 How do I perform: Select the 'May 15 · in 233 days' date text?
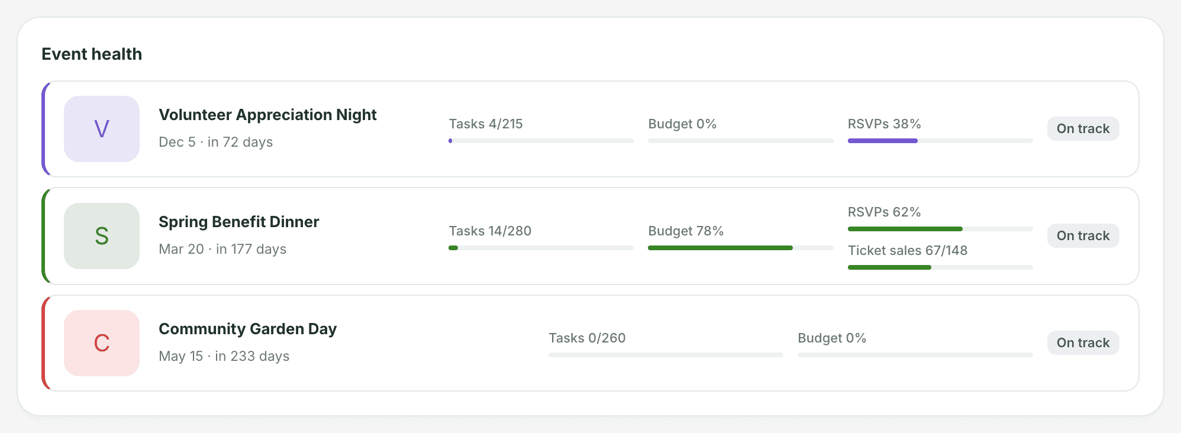[x=224, y=357]
